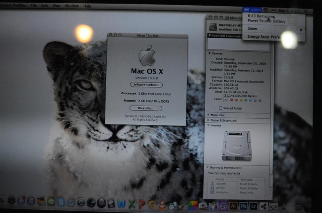Screen dimensions: 322x213
Task: Click the Wi-Fi icon in menu bar
Action: click(x=266, y=10)
